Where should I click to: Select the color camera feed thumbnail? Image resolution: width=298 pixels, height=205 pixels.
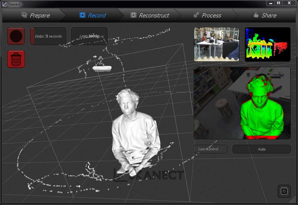(216, 44)
